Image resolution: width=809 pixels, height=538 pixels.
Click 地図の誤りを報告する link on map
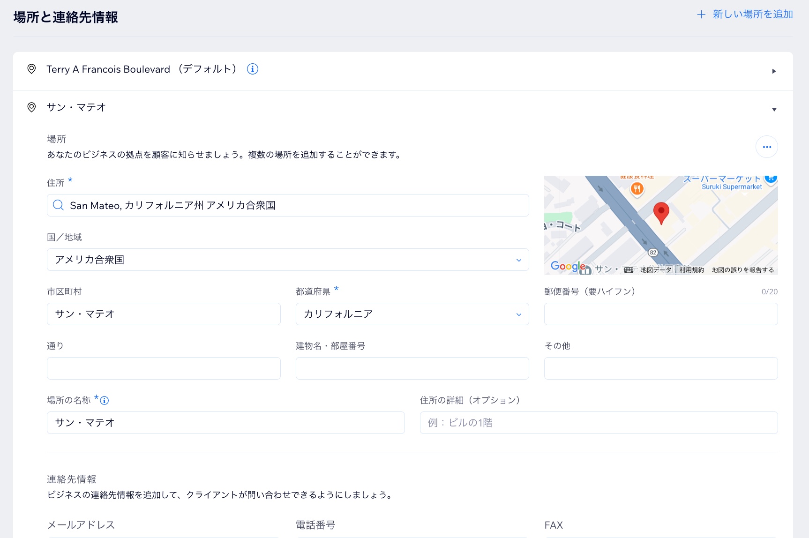pyautogui.click(x=743, y=270)
